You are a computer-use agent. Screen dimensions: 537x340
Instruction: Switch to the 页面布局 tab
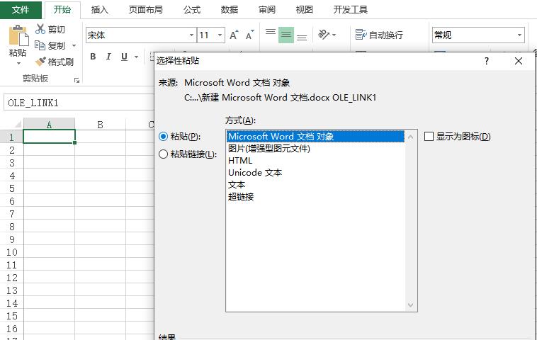click(x=146, y=10)
